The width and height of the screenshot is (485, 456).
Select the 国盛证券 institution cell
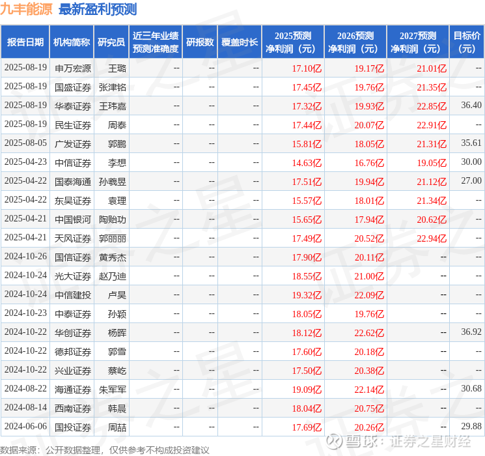pos(73,87)
